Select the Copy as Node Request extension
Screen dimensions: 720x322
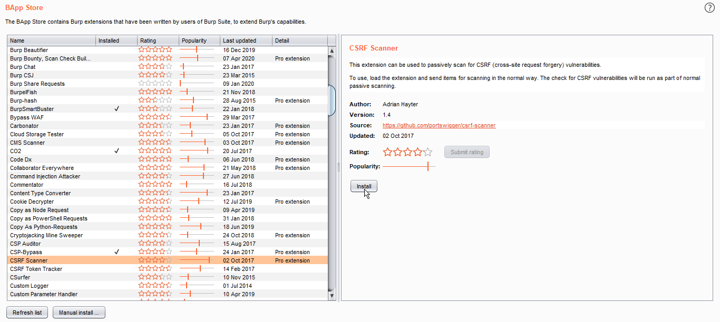[168, 210]
